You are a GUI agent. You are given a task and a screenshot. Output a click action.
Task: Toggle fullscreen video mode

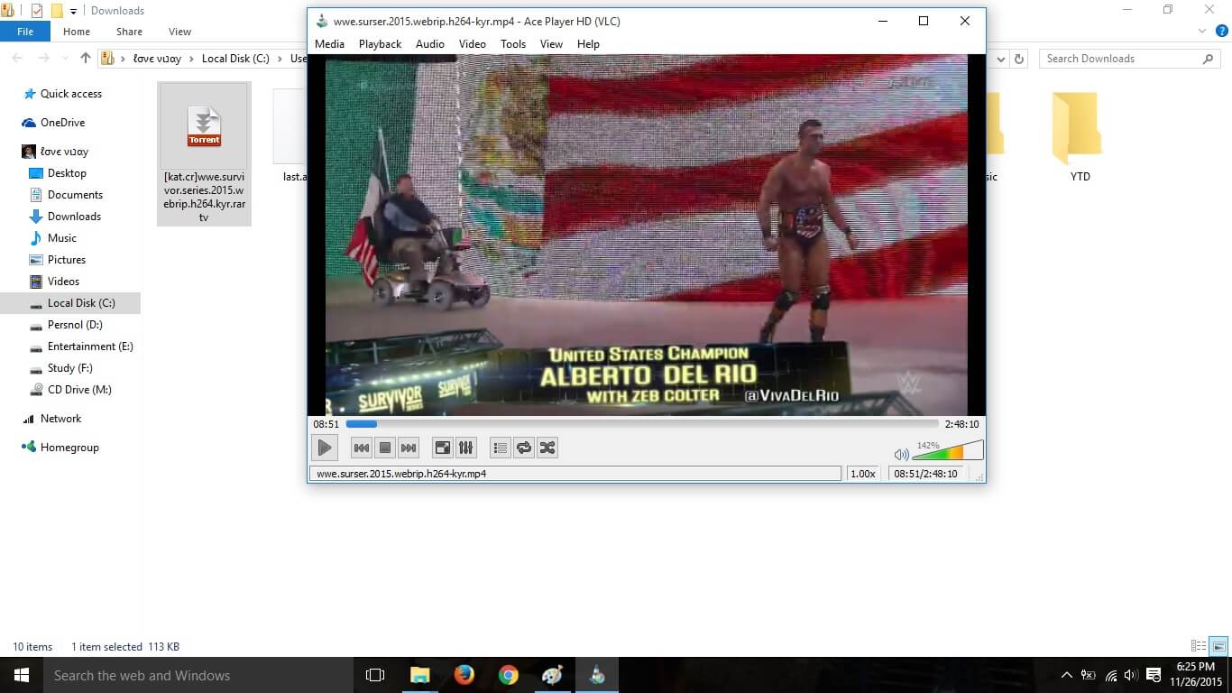(x=443, y=448)
